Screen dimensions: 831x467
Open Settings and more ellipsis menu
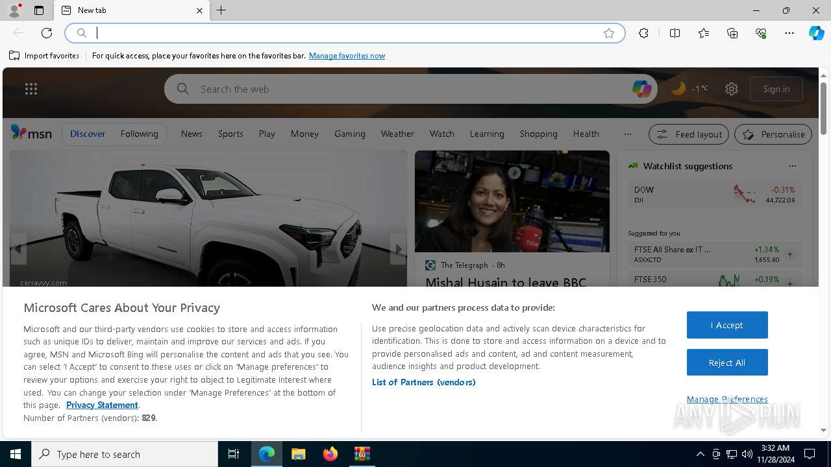[x=789, y=33]
